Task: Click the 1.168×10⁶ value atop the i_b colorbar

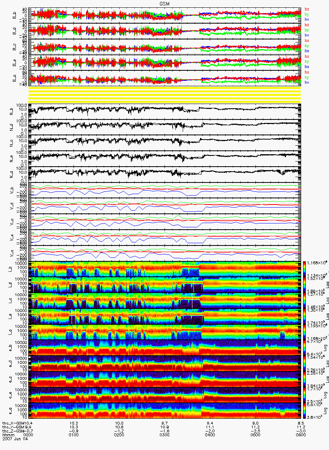Action: (x=317, y=263)
